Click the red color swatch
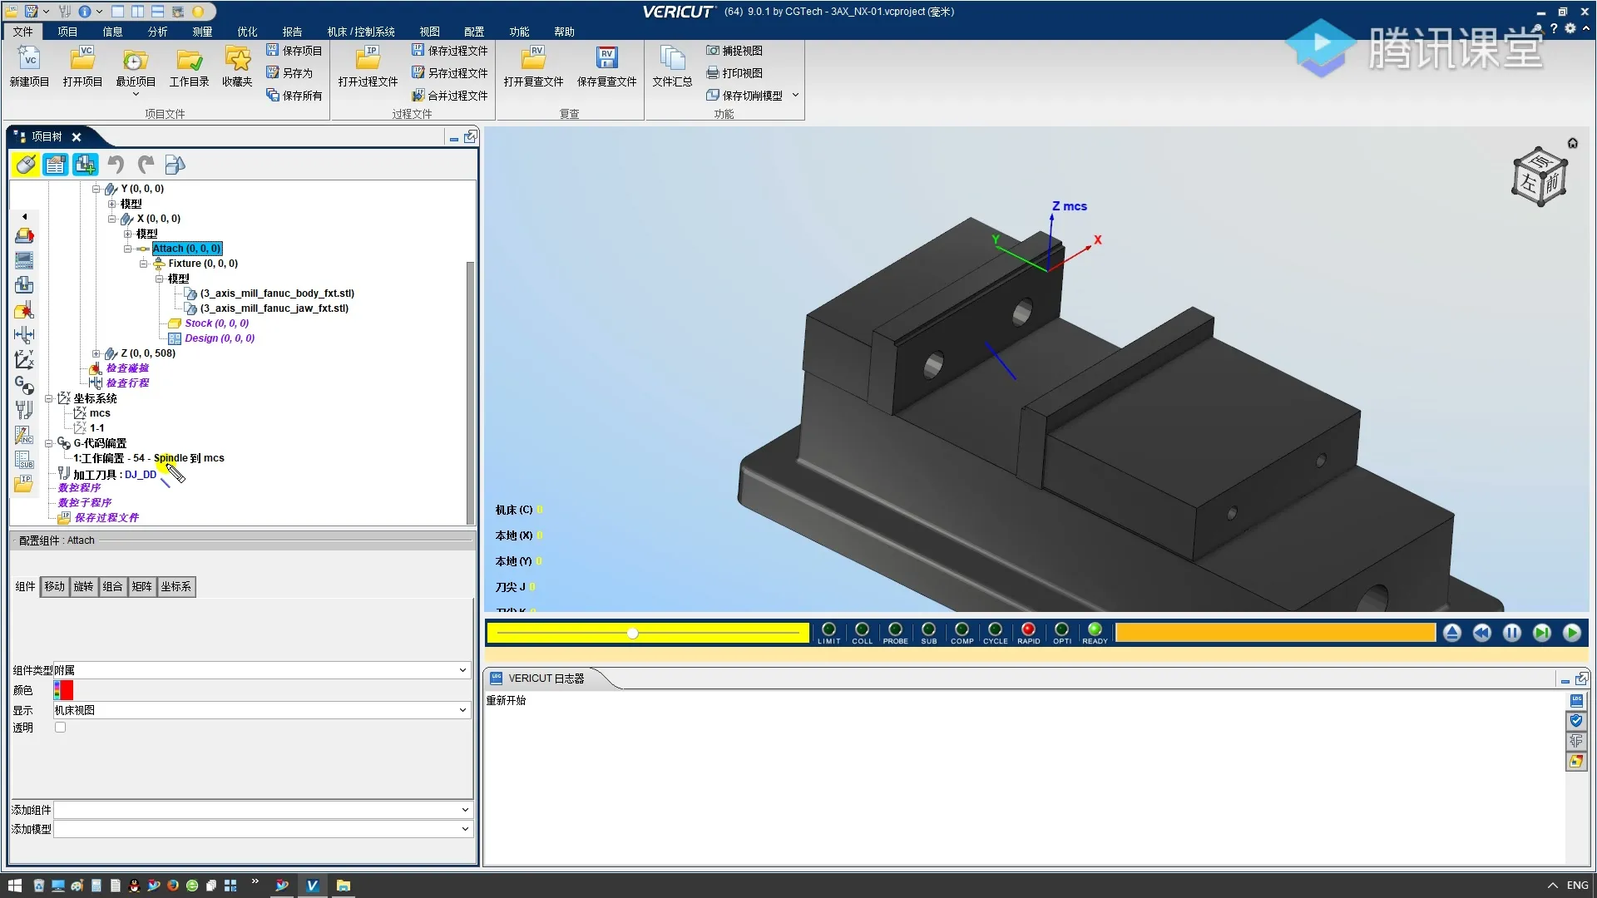The height and width of the screenshot is (898, 1597). 66,690
